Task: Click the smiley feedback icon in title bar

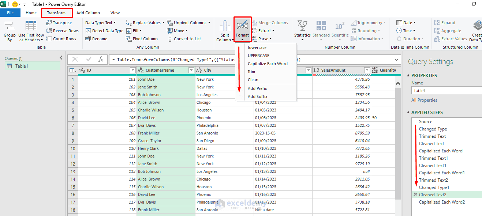Action: tap(15, 4)
